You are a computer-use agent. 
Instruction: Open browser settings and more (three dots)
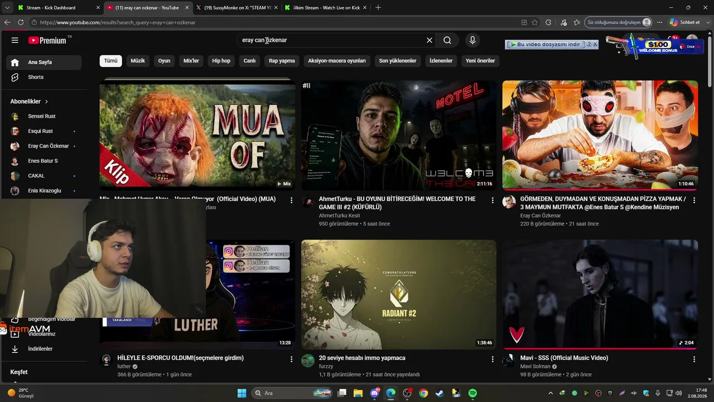click(660, 22)
